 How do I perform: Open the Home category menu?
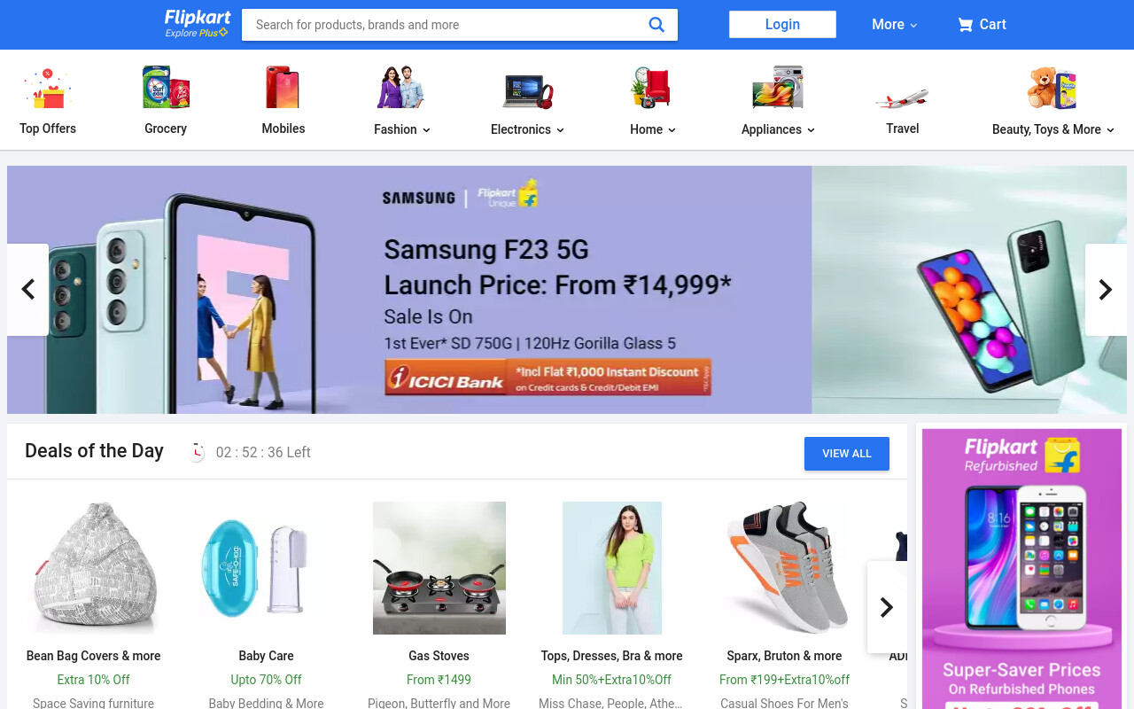pos(653,129)
